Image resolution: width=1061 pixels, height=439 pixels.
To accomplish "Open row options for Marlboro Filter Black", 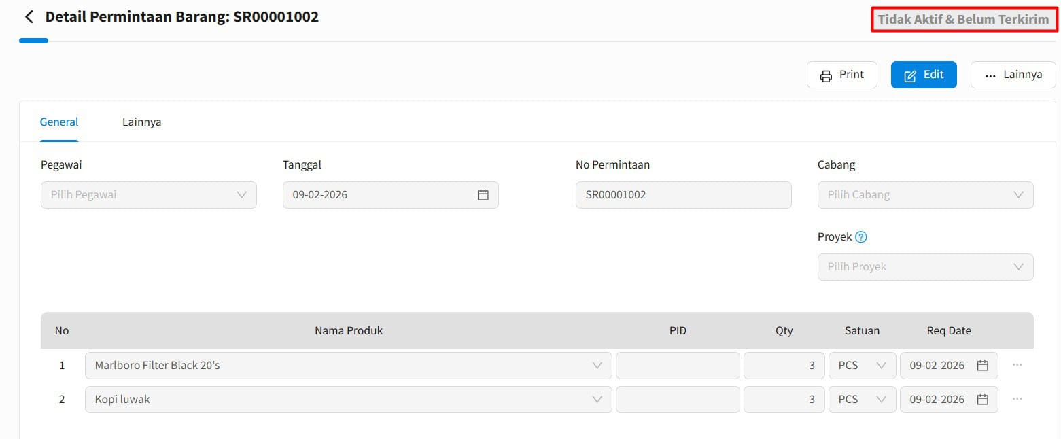I will (1017, 365).
